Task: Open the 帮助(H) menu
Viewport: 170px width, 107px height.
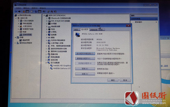Action: 42,8
